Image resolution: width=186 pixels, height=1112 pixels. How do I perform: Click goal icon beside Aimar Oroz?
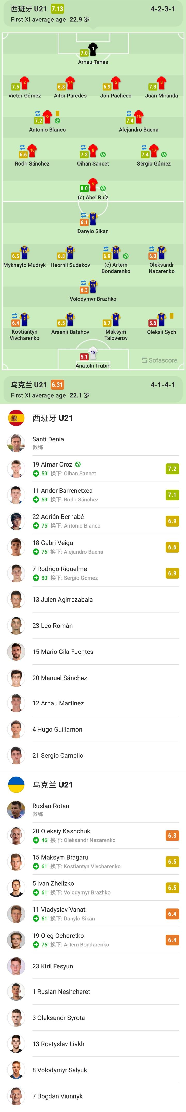point(78,464)
